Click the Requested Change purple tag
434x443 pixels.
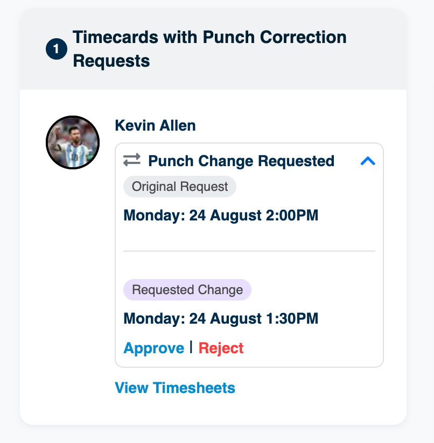coord(187,290)
